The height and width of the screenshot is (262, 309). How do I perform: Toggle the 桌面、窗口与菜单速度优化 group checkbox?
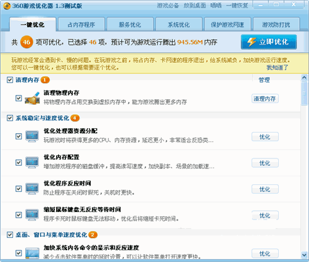click(x=10, y=235)
